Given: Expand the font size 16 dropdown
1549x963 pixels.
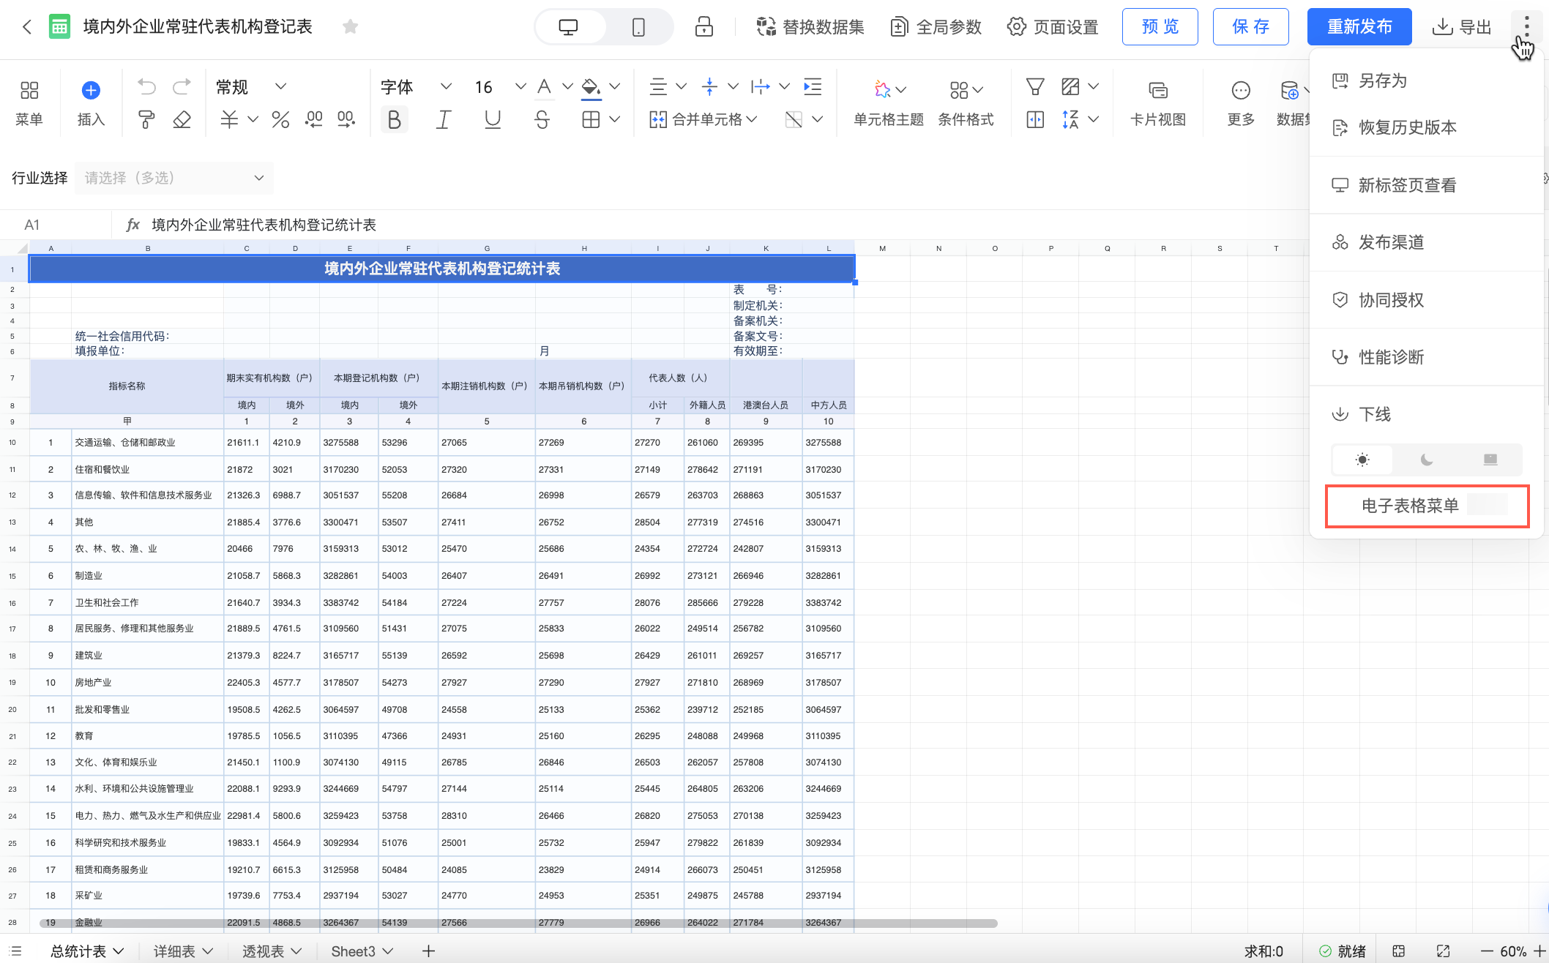Looking at the screenshot, I should pos(520,86).
